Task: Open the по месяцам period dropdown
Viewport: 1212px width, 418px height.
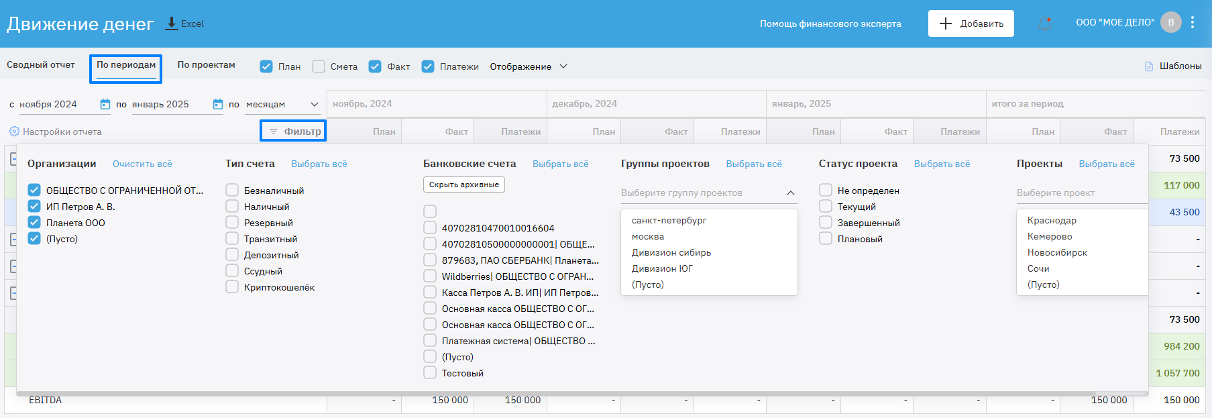Action: click(282, 104)
